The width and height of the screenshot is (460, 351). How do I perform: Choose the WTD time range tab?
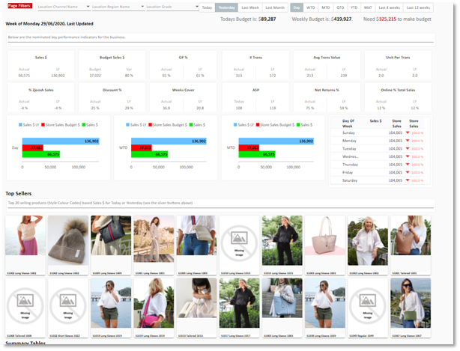pyautogui.click(x=311, y=7)
